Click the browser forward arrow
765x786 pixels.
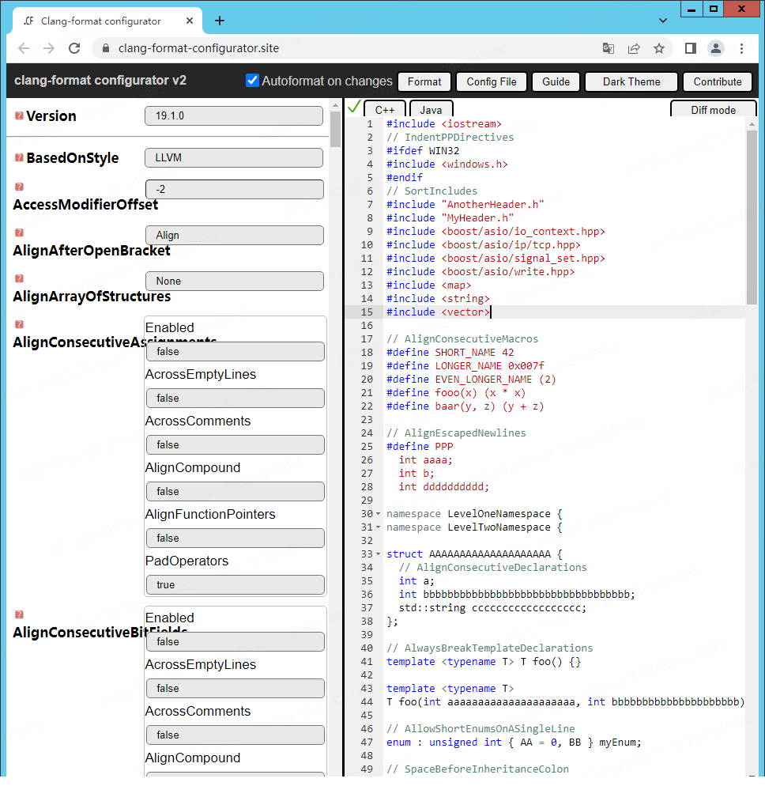point(48,48)
